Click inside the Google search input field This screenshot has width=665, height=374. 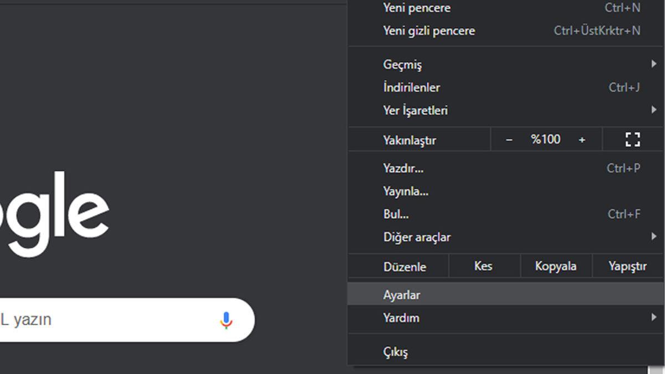111,319
